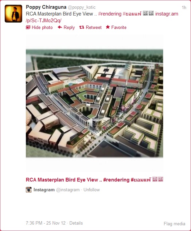Click the Instagram camera logo icon
This screenshot has width=191, height=231.
click(x=29, y=190)
